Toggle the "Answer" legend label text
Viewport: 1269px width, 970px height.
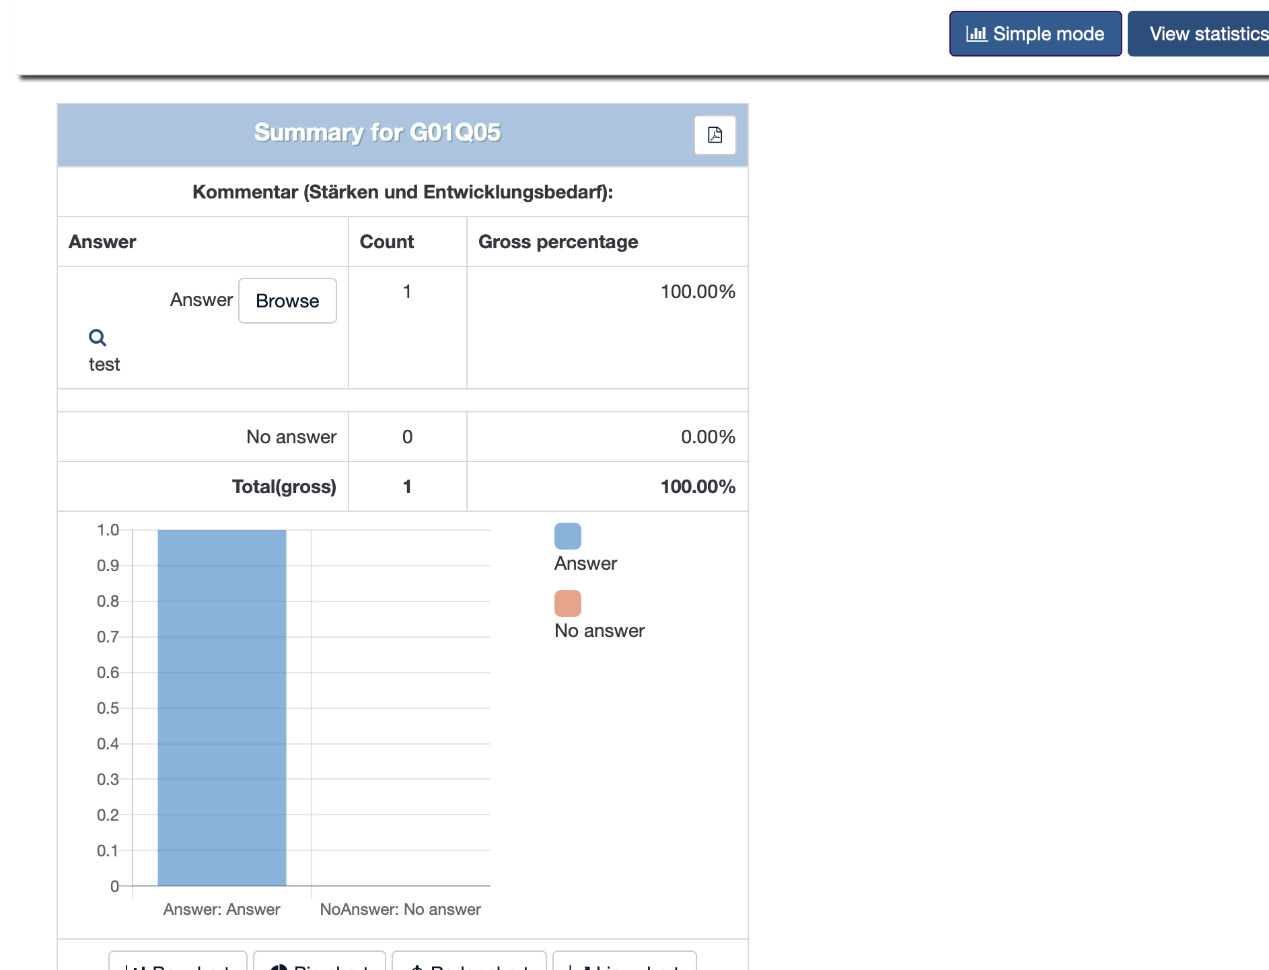click(x=585, y=564)
